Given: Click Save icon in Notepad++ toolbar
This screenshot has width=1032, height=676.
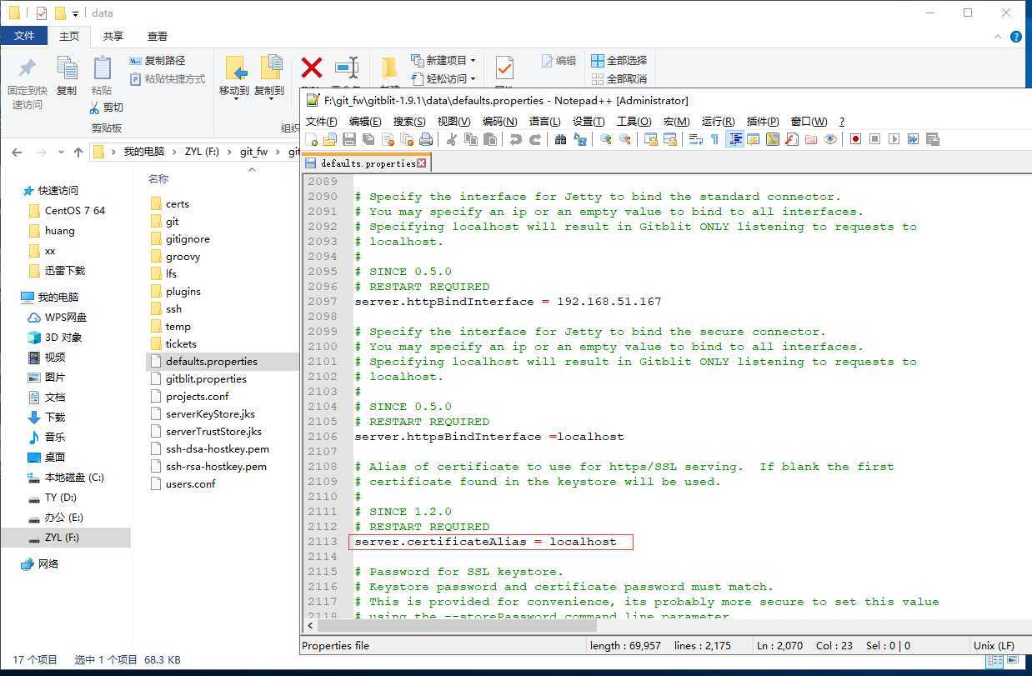Looking at the screenshot, I should (x=349, y=139).
